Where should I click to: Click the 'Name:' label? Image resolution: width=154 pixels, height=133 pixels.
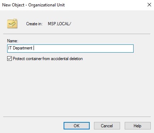coord(13,41)
